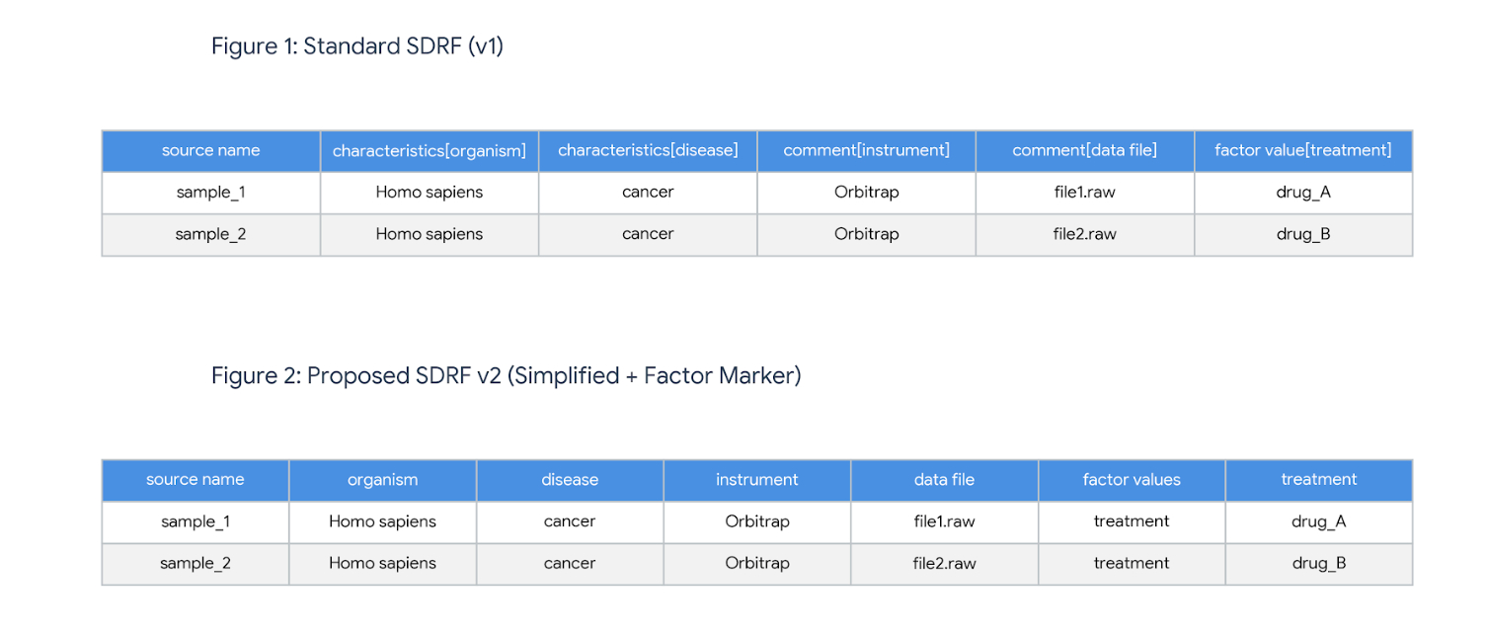The width and height of the screenshot is (1487, 638).
Task: Click the file1.raw cell in Figure 1 table
Action: point(1084,193)
